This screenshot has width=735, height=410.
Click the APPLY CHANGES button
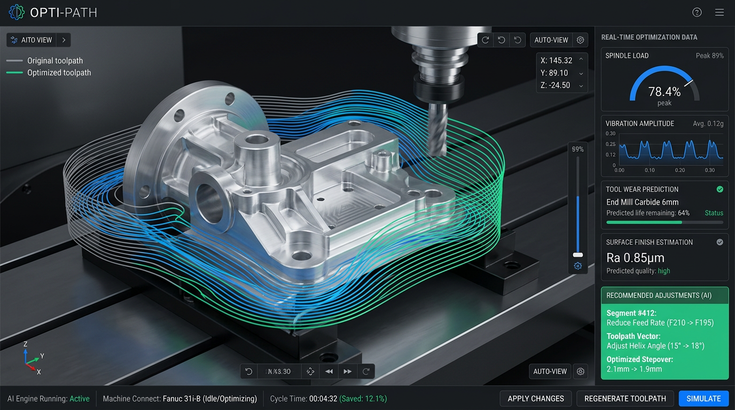(536, 398)
